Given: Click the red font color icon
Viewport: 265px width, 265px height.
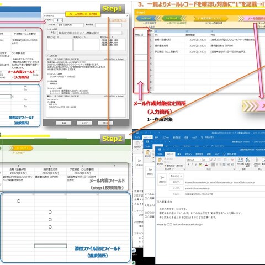Looking at the screenshot, I should coord(206,165).
